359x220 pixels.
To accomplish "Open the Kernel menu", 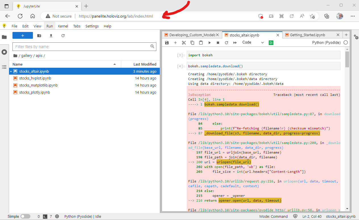I will pos(63,26).
